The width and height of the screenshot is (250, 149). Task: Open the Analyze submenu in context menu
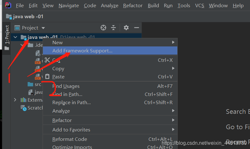coord(110,111)
